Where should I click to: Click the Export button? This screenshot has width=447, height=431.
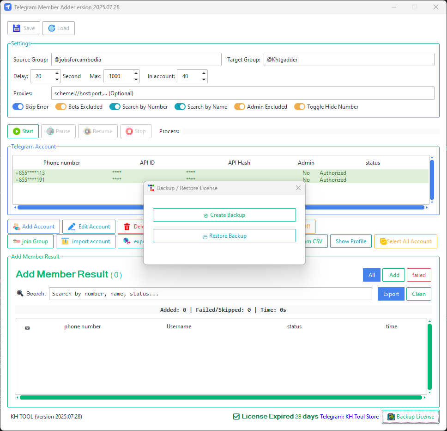[391, 294]
